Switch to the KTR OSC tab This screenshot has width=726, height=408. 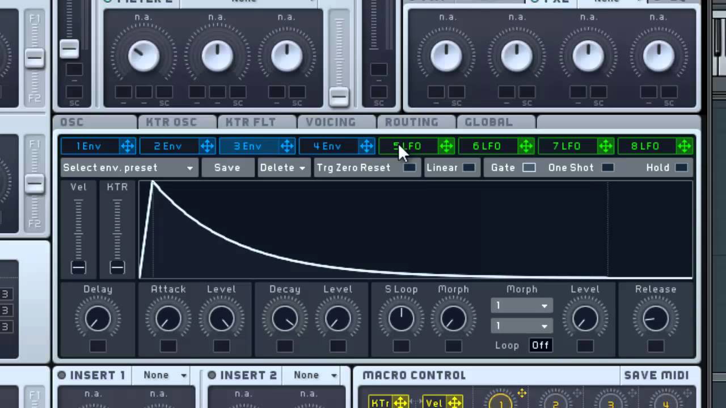(178, 122)
